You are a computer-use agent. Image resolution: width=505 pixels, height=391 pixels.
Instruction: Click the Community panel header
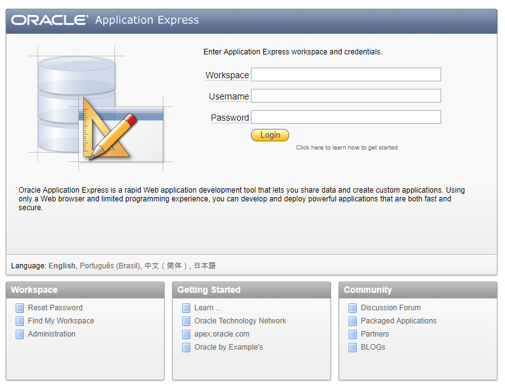(418, 290)
